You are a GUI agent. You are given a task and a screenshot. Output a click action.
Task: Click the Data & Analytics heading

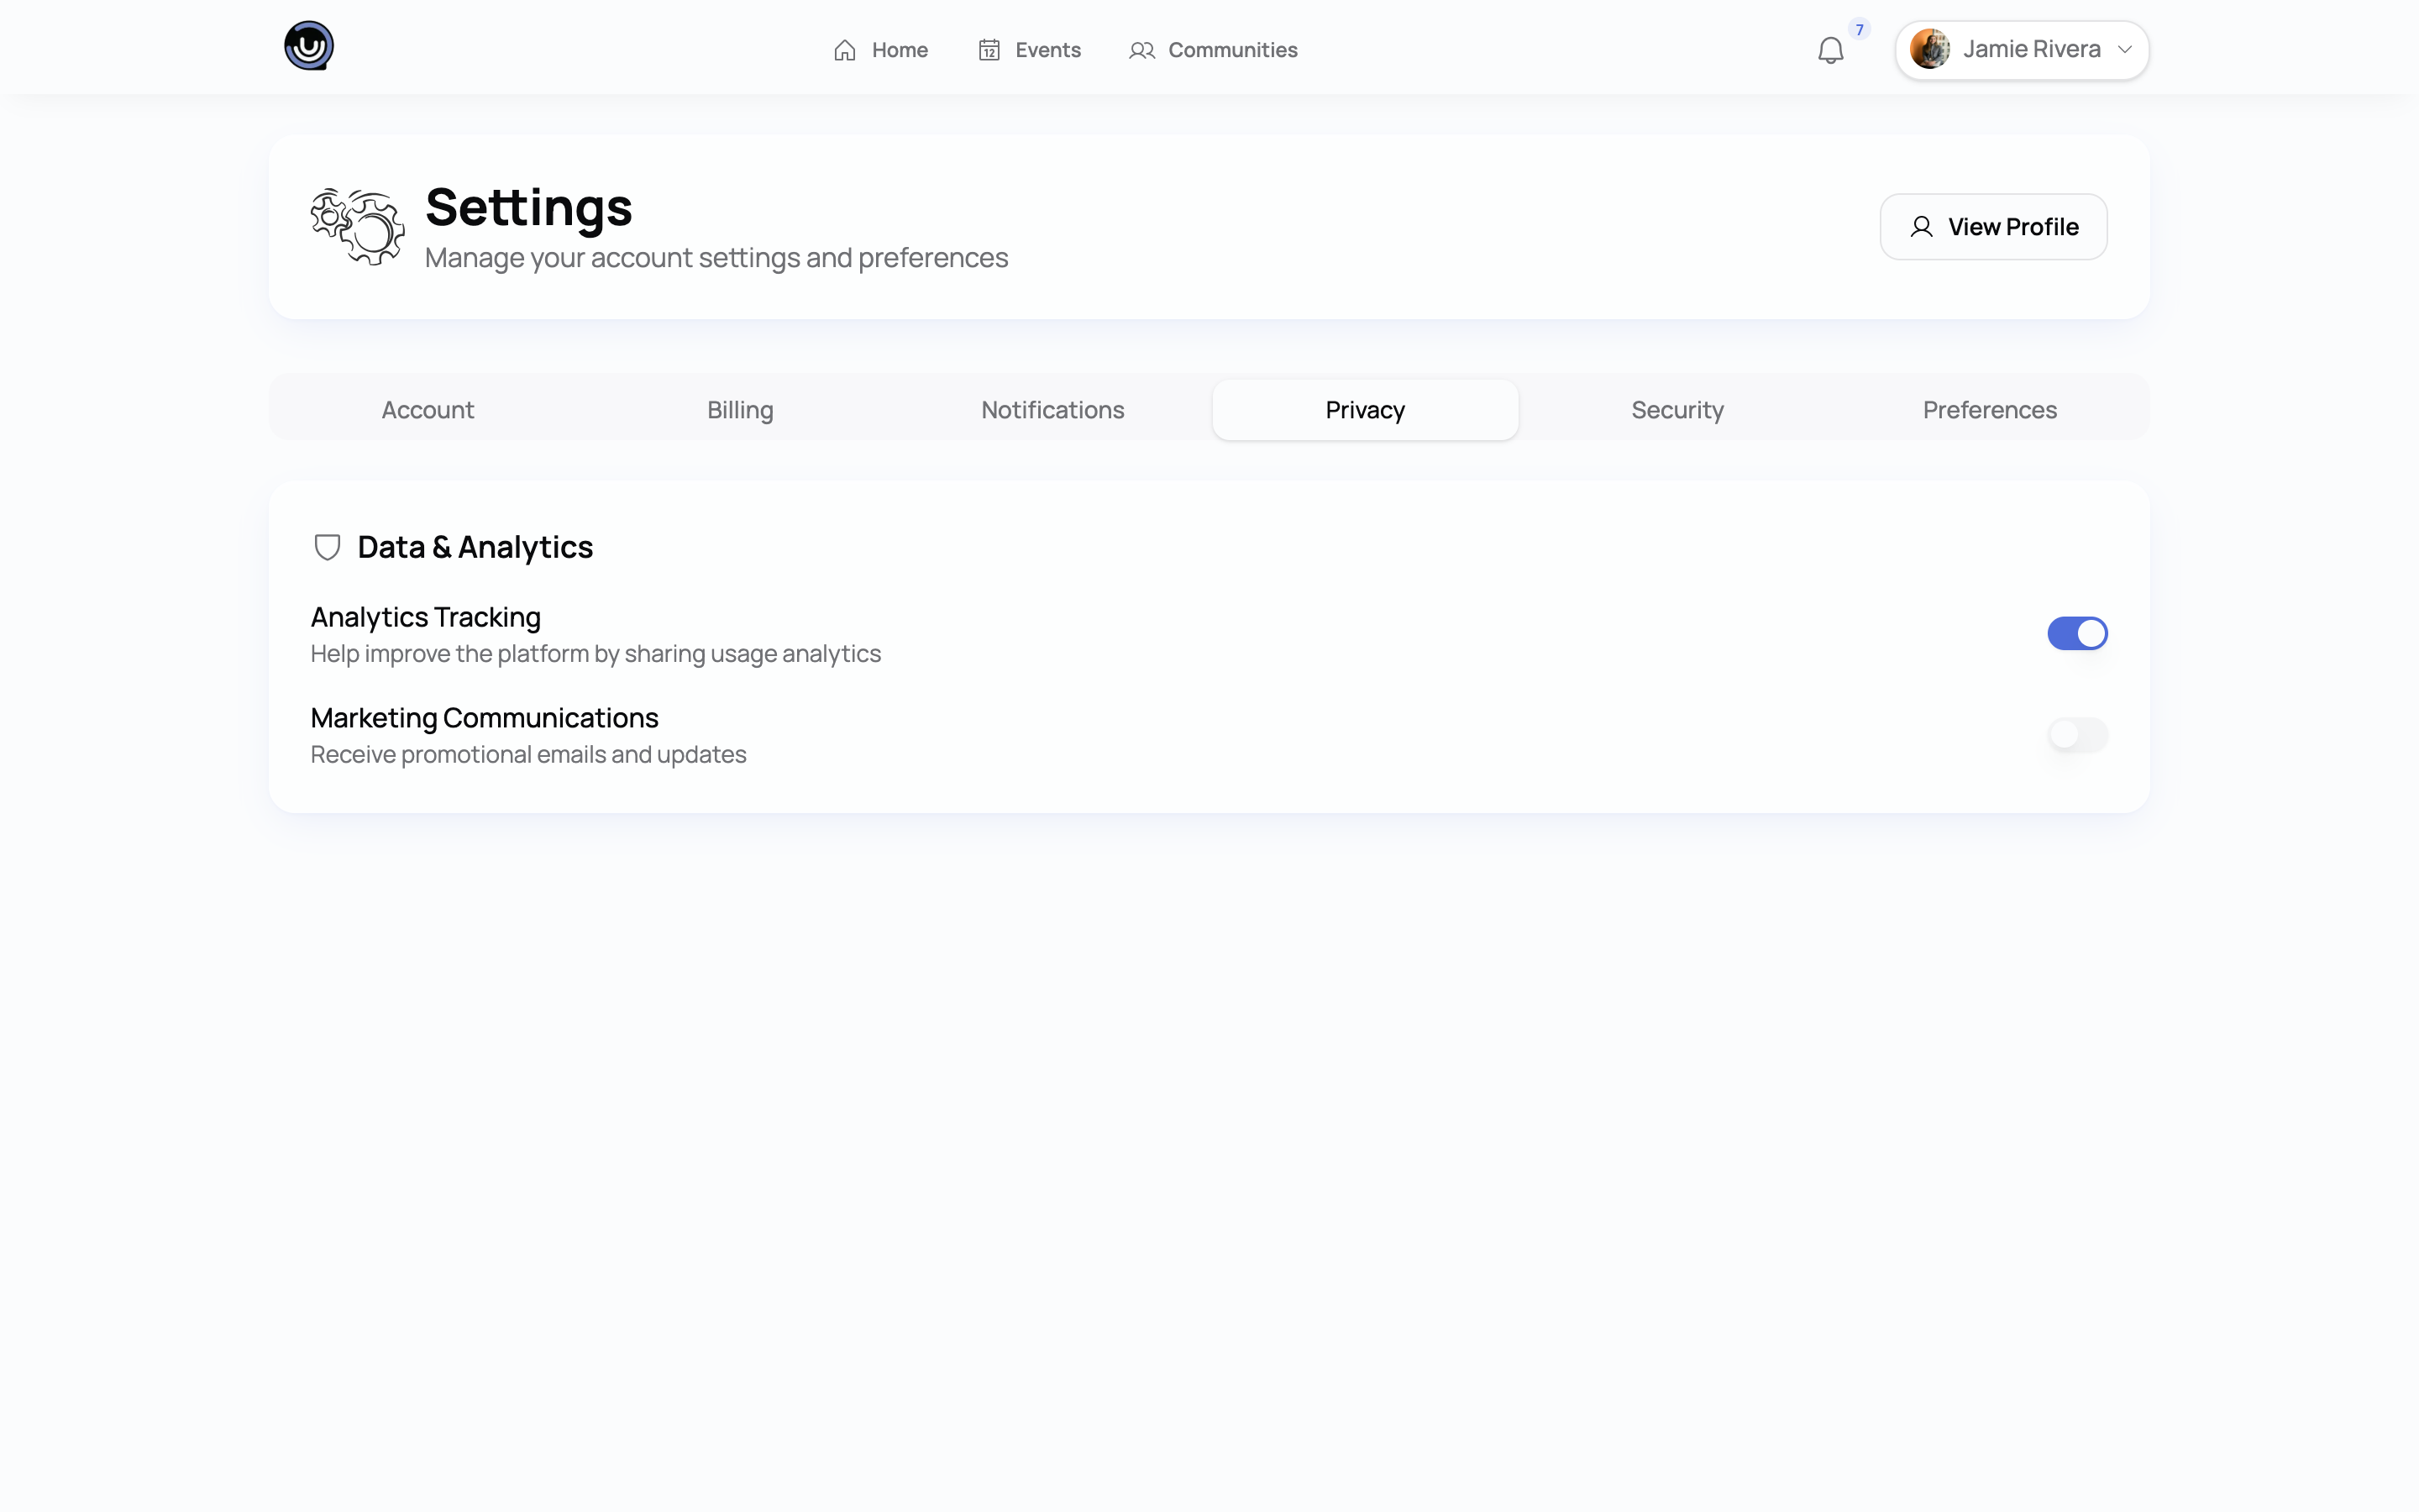pos(475,547)
